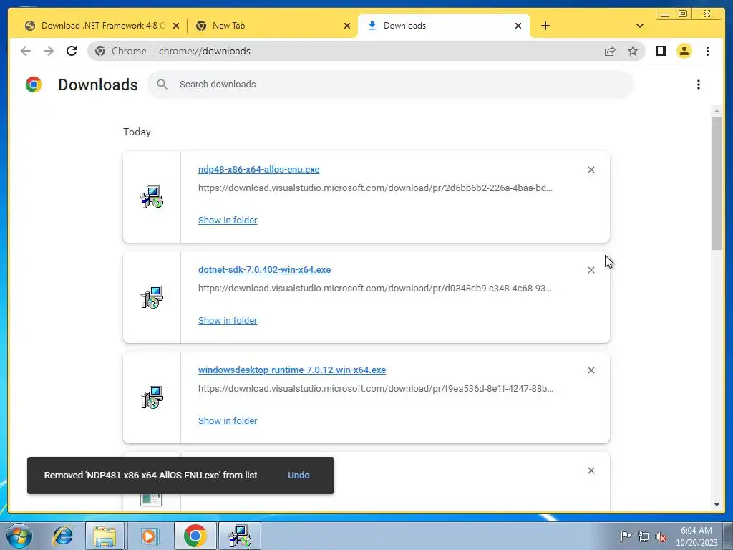Bookmark this page with the star icon
The width and height of the screenshot is (733, 550).
click(633, 51)
